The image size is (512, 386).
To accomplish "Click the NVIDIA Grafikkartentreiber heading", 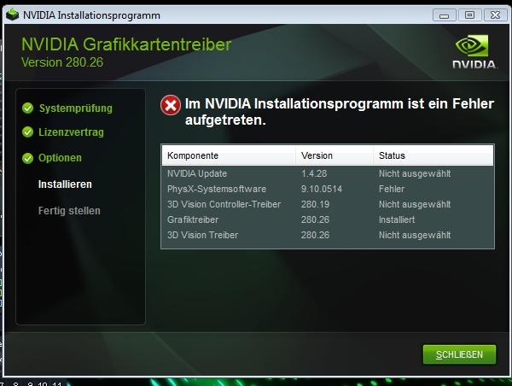I will point(126,44).
